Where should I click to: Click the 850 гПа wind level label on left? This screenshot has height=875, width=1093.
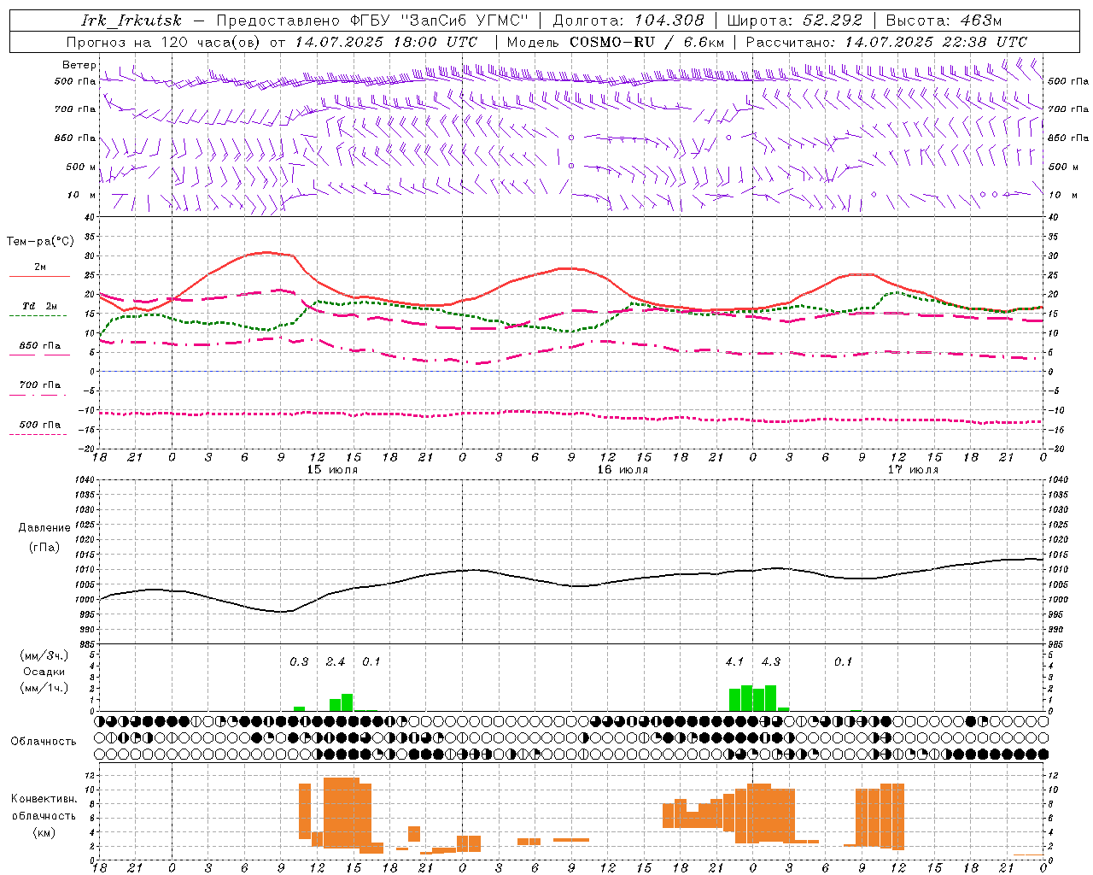(75, 138)
